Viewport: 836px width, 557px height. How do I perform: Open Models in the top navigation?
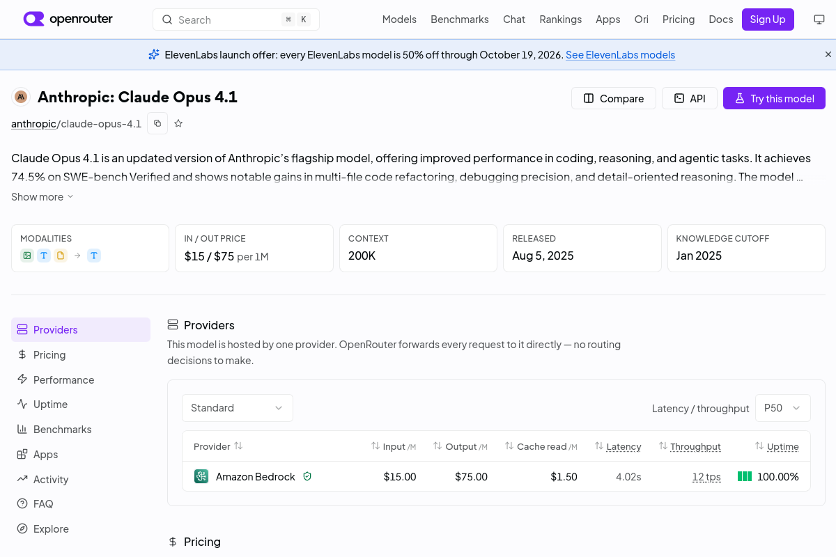click(x=399, y=19)
